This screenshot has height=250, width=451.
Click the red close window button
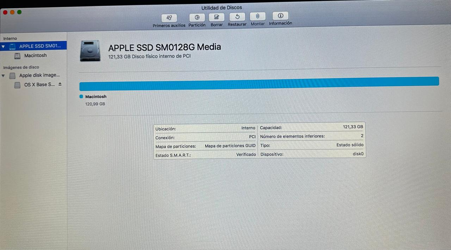[x=5, y=12]
